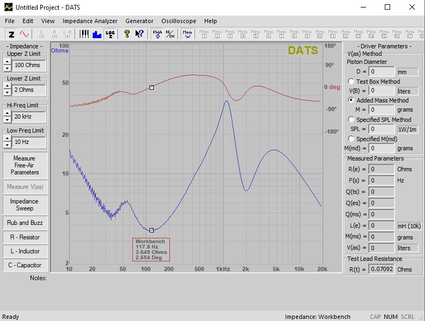Lower the Hi Freq Limit with down arrow
Screen dimensions: 425x321
(x=8, y=120)
